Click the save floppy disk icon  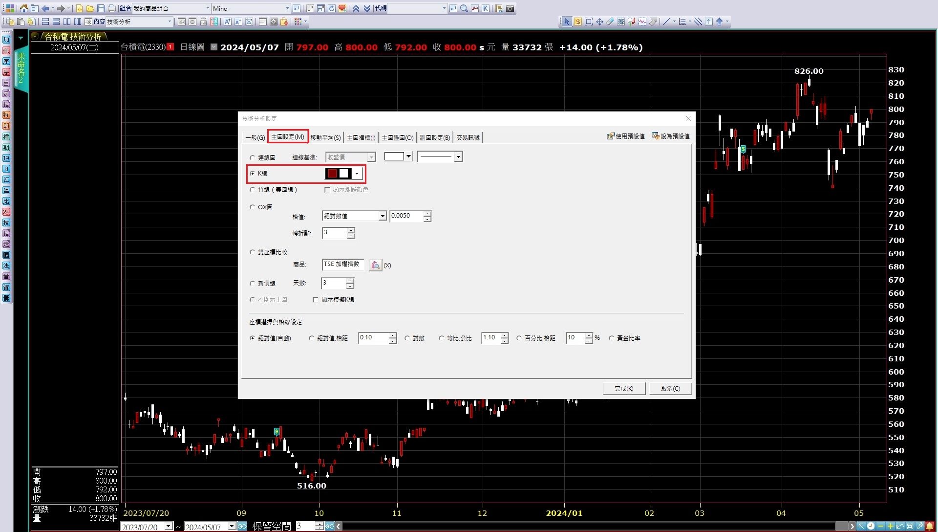coord(101,8)
